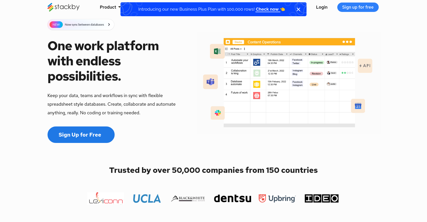This screenshot has width=427, height=222.
Task: Click the Jenifer lead avatar chip
Action: coord(332,84)
